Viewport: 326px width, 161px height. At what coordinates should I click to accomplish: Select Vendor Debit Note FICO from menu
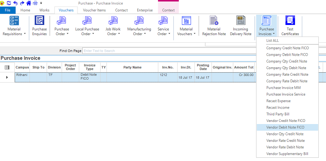click(285, 127)
